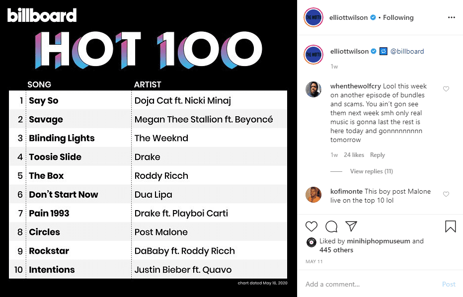
Task: Click the repost icon beside the caption username
Action: pos(384,51)
